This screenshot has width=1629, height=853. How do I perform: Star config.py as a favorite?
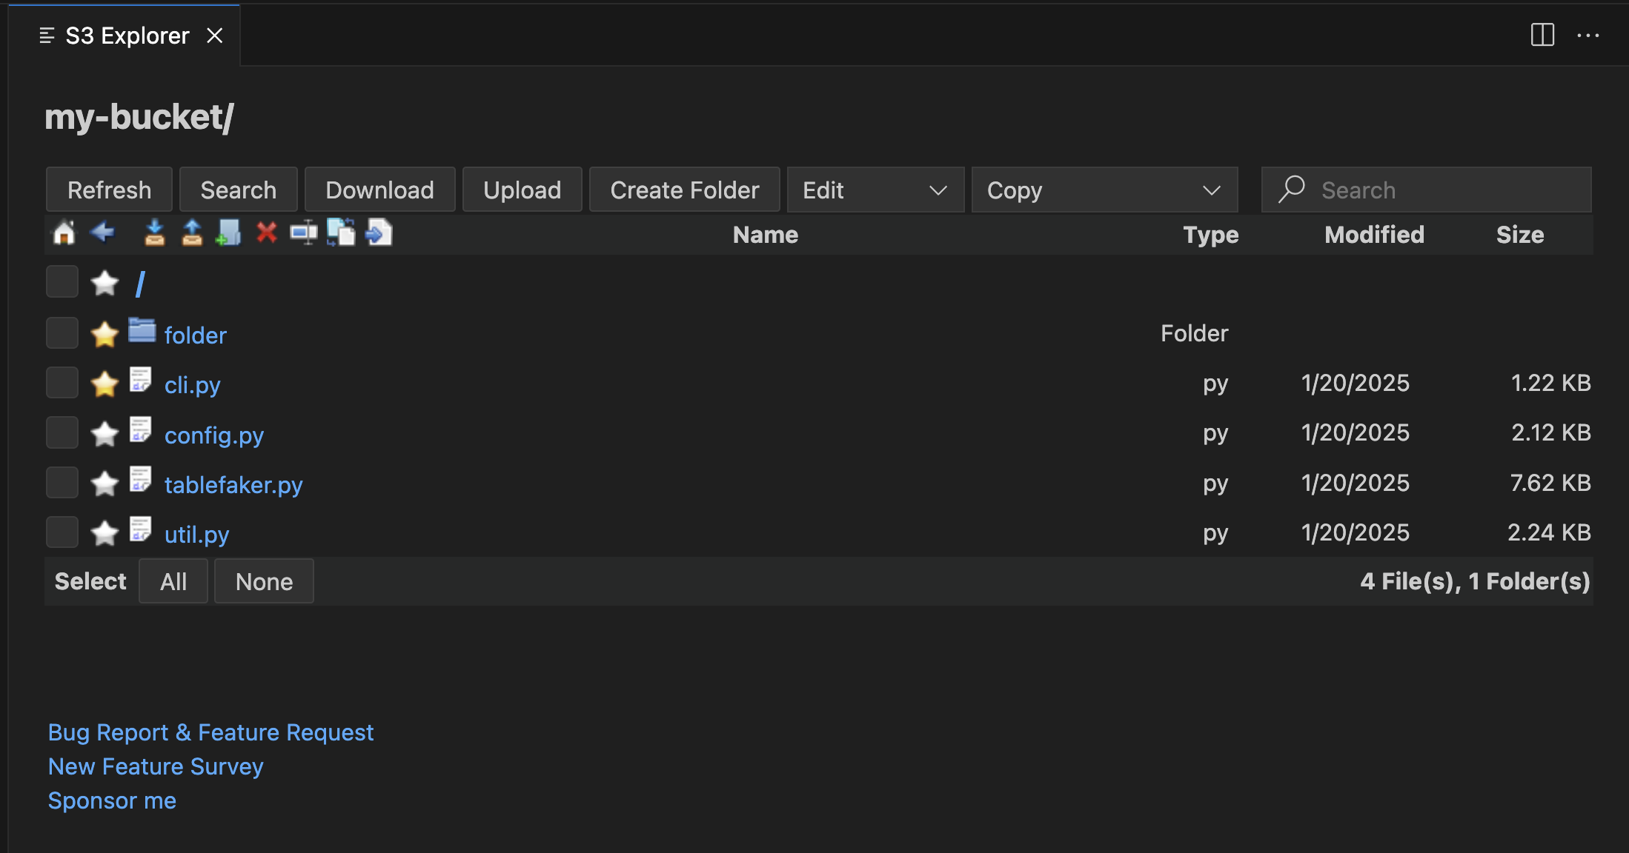104,432
